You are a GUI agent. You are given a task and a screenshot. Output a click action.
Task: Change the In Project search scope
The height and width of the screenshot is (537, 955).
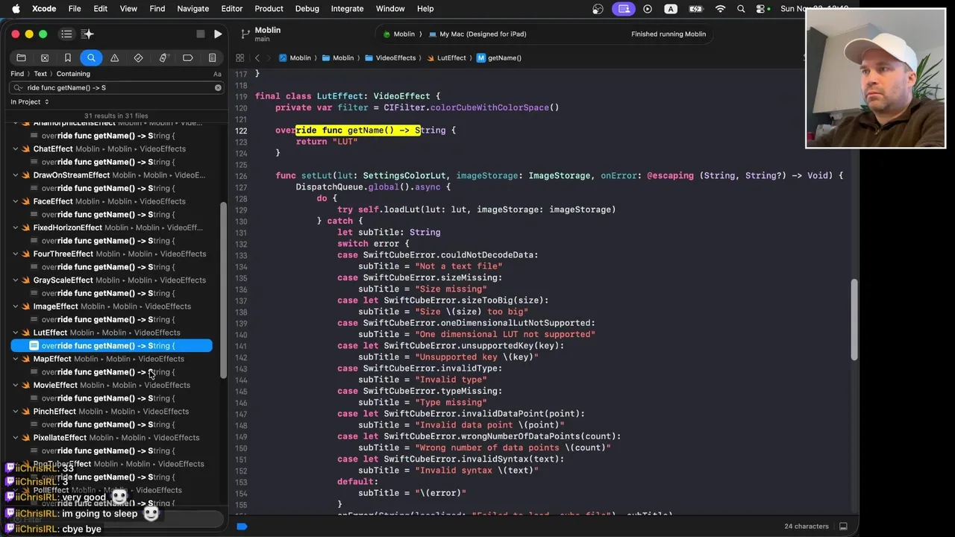click(30, 101)
